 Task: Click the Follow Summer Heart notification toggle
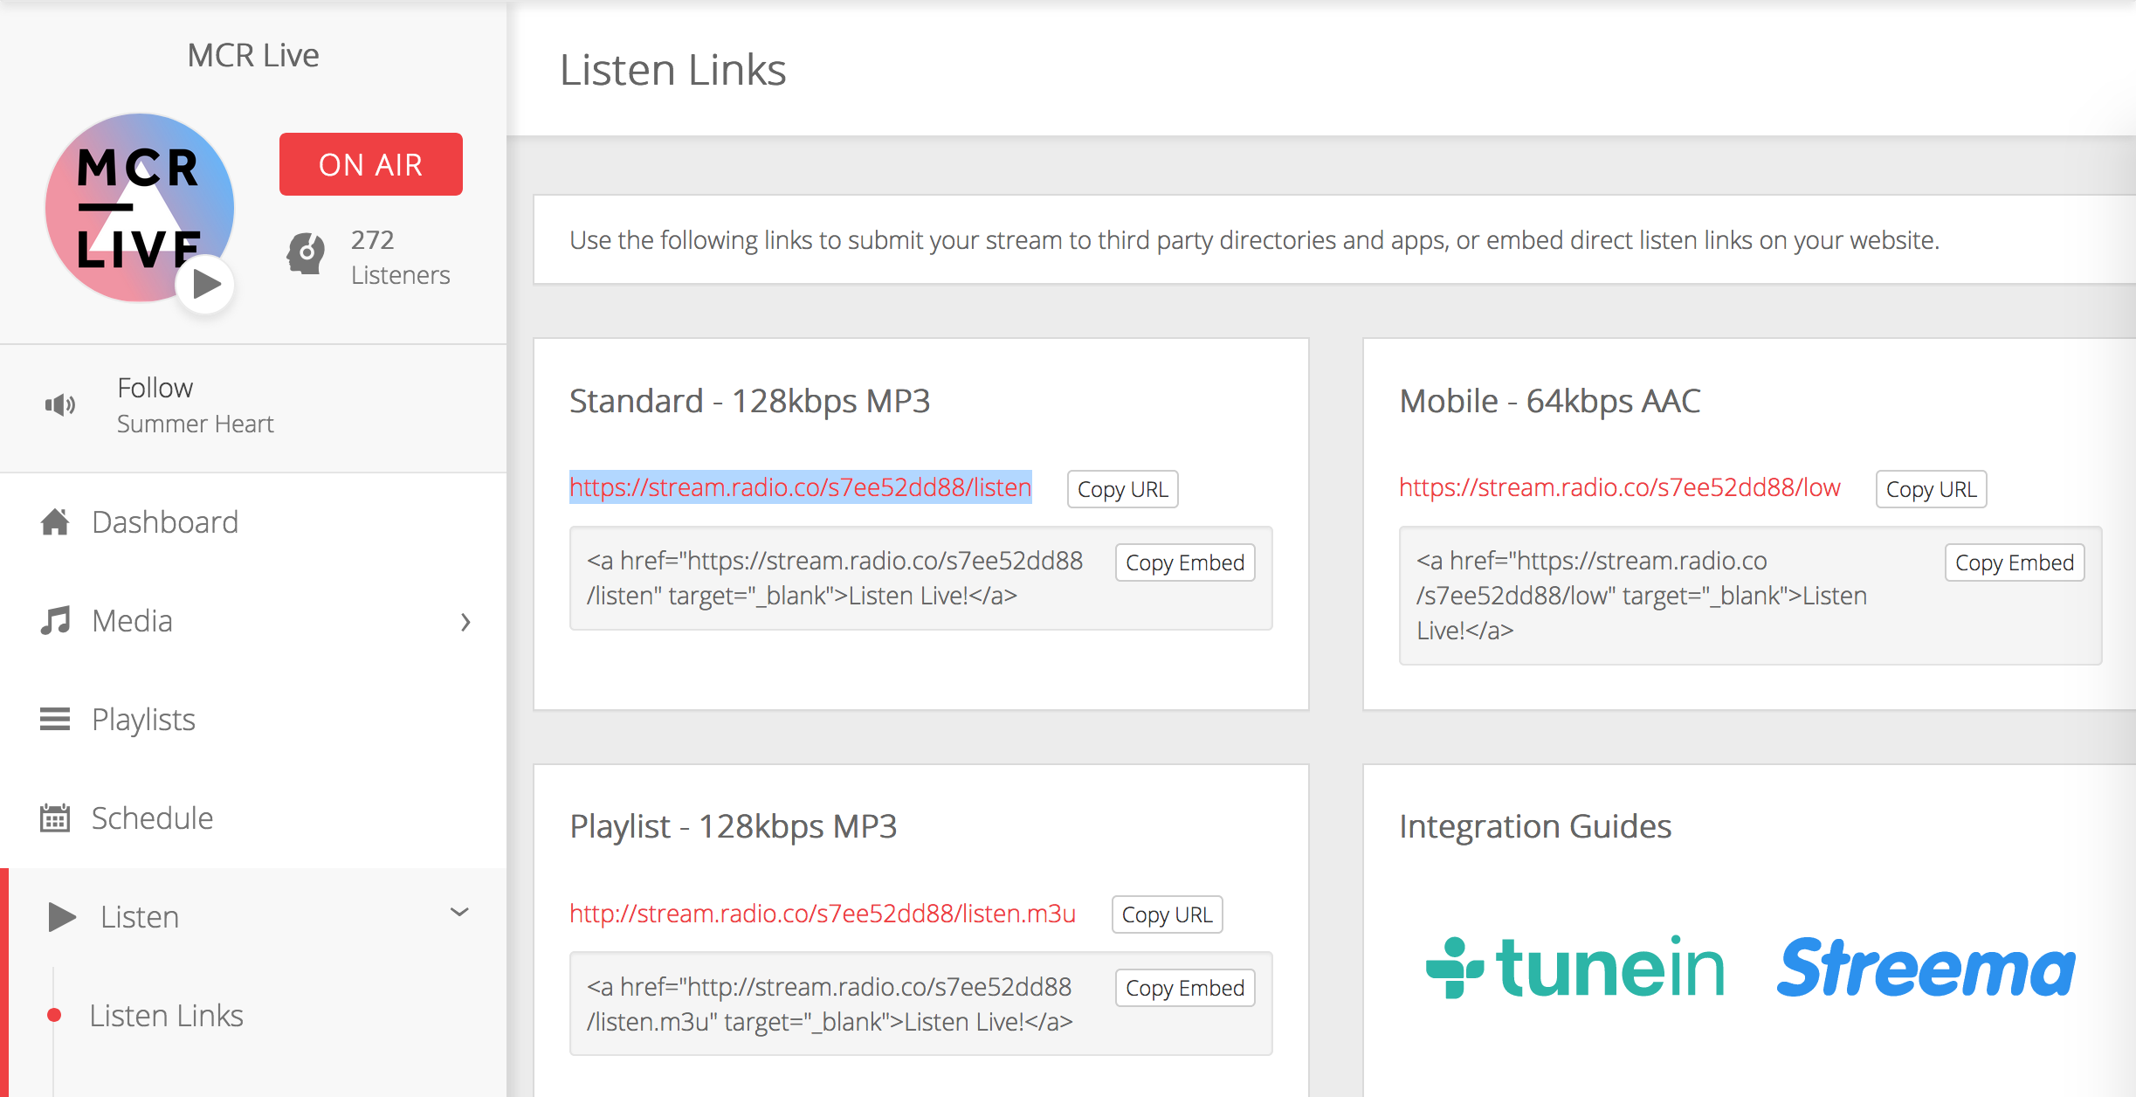tap(59, 406)
